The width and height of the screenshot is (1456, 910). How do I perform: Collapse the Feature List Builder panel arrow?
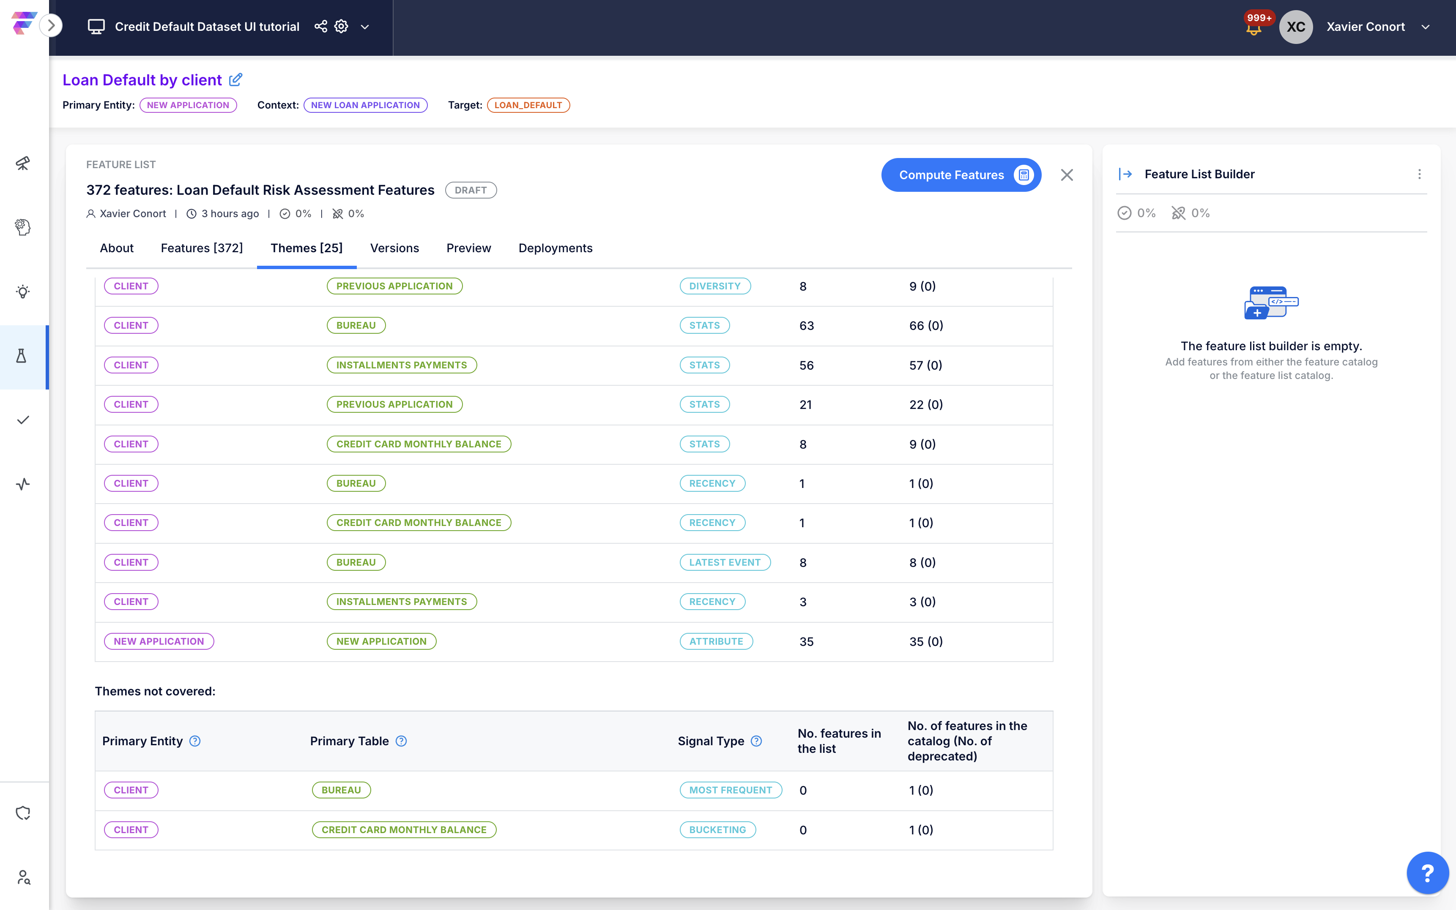(x=1125, y=174)
